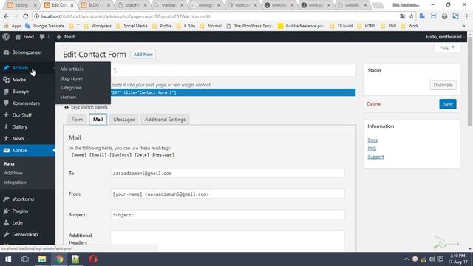Screen dimensions: 473x266
Task: Show hidden system tray icons chevron
Action: 406,259
